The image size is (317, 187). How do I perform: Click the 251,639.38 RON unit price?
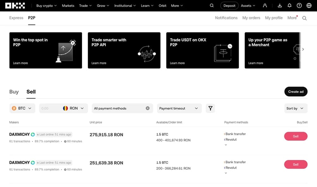coord(106,163)
